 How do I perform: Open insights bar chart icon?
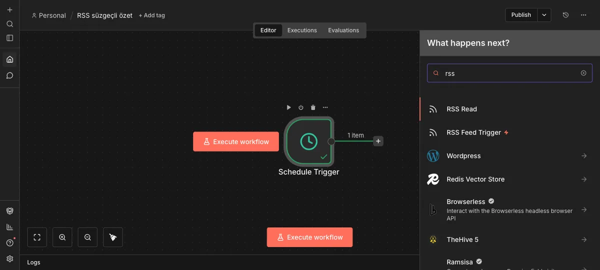[x=9, y=227]
